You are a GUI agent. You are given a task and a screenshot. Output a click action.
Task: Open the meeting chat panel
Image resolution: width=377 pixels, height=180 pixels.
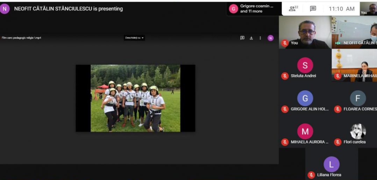pyautogui.click(x=313, y=9)
